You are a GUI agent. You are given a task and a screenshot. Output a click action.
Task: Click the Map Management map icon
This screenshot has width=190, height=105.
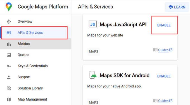click(9, 99)
